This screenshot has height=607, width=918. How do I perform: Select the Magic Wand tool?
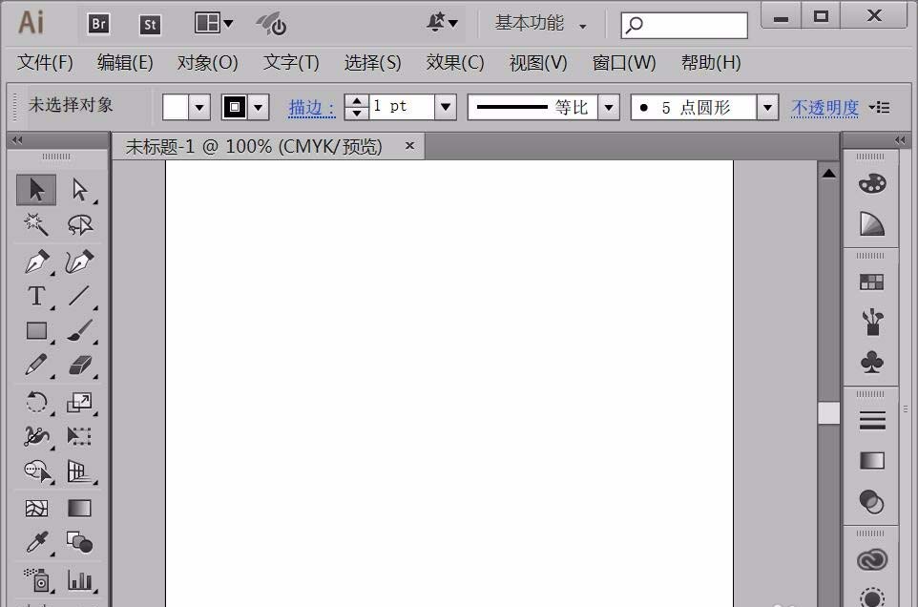(x=36, y=225)
